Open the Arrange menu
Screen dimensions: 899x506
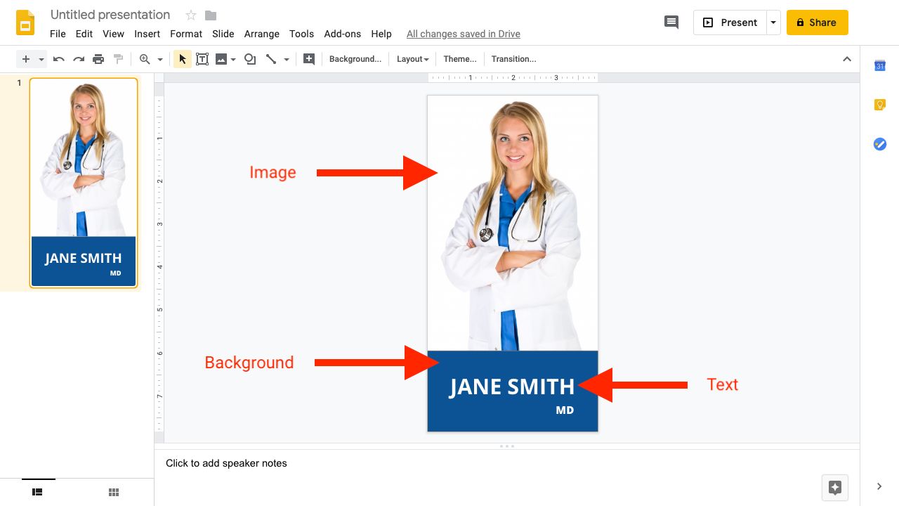click(261, 34)
